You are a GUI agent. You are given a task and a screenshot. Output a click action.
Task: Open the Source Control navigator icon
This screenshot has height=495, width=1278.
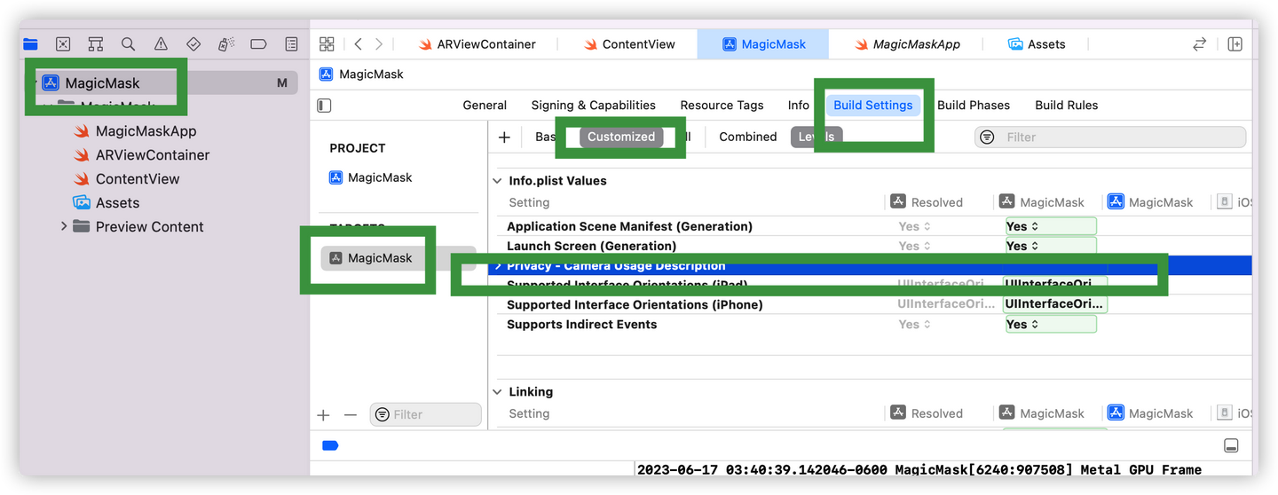(x=63, y=43)
